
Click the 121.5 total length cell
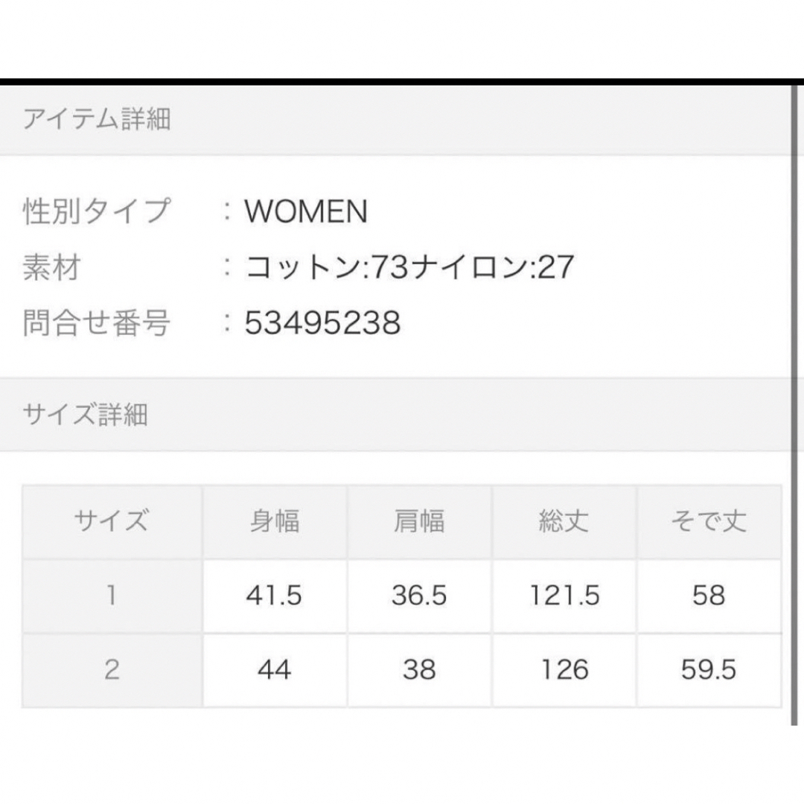[564, 596]
